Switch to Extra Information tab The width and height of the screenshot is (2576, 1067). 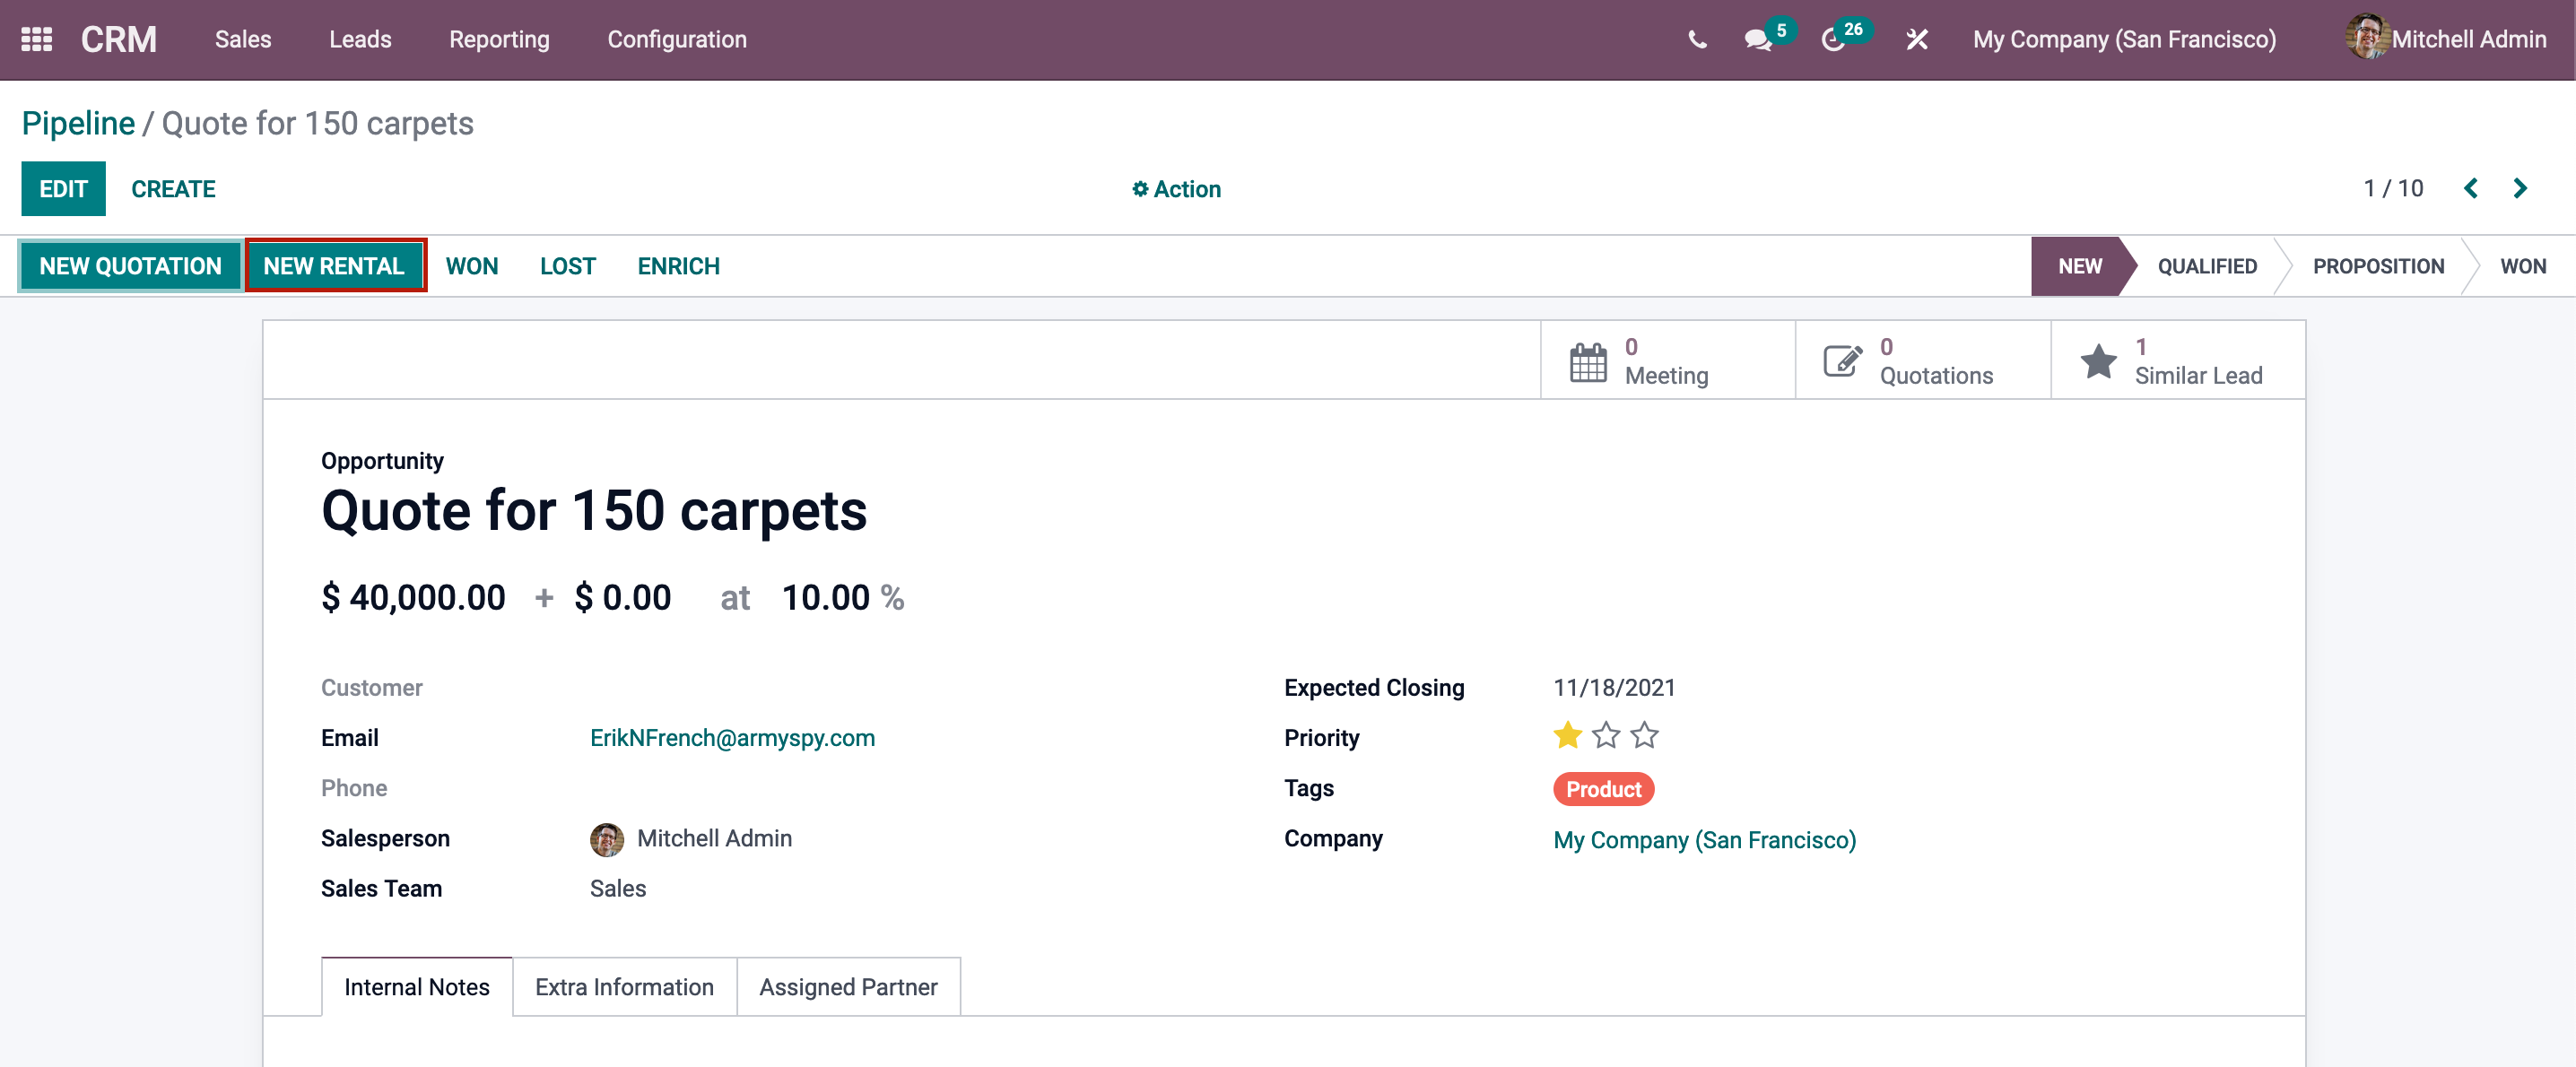(x=625, y=987)
